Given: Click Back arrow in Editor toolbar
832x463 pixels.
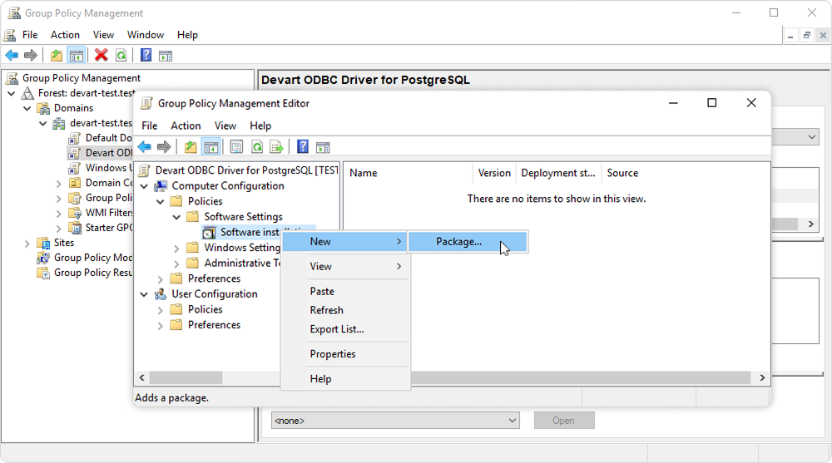Looking at the screenshot, I should (x=144, y=147).
